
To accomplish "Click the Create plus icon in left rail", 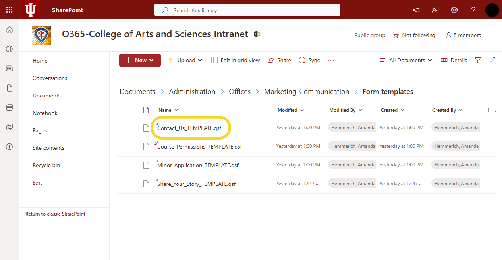I will pos(10,147).
